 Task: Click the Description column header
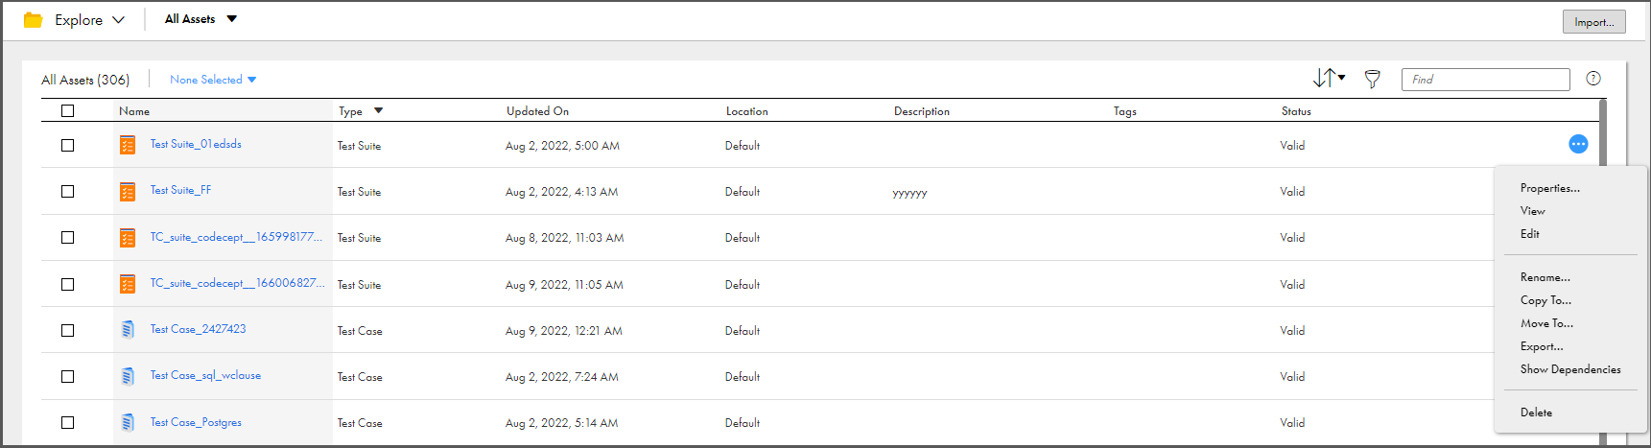tap(922, 111)
